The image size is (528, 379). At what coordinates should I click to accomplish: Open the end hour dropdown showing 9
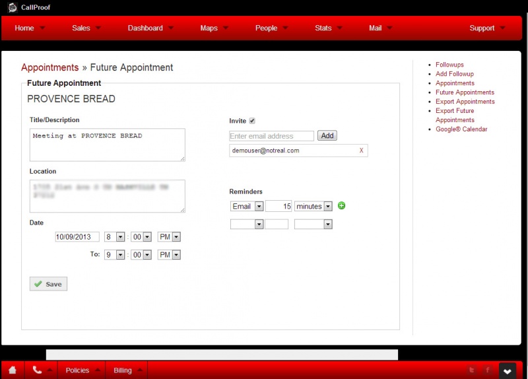click(114, 255)
